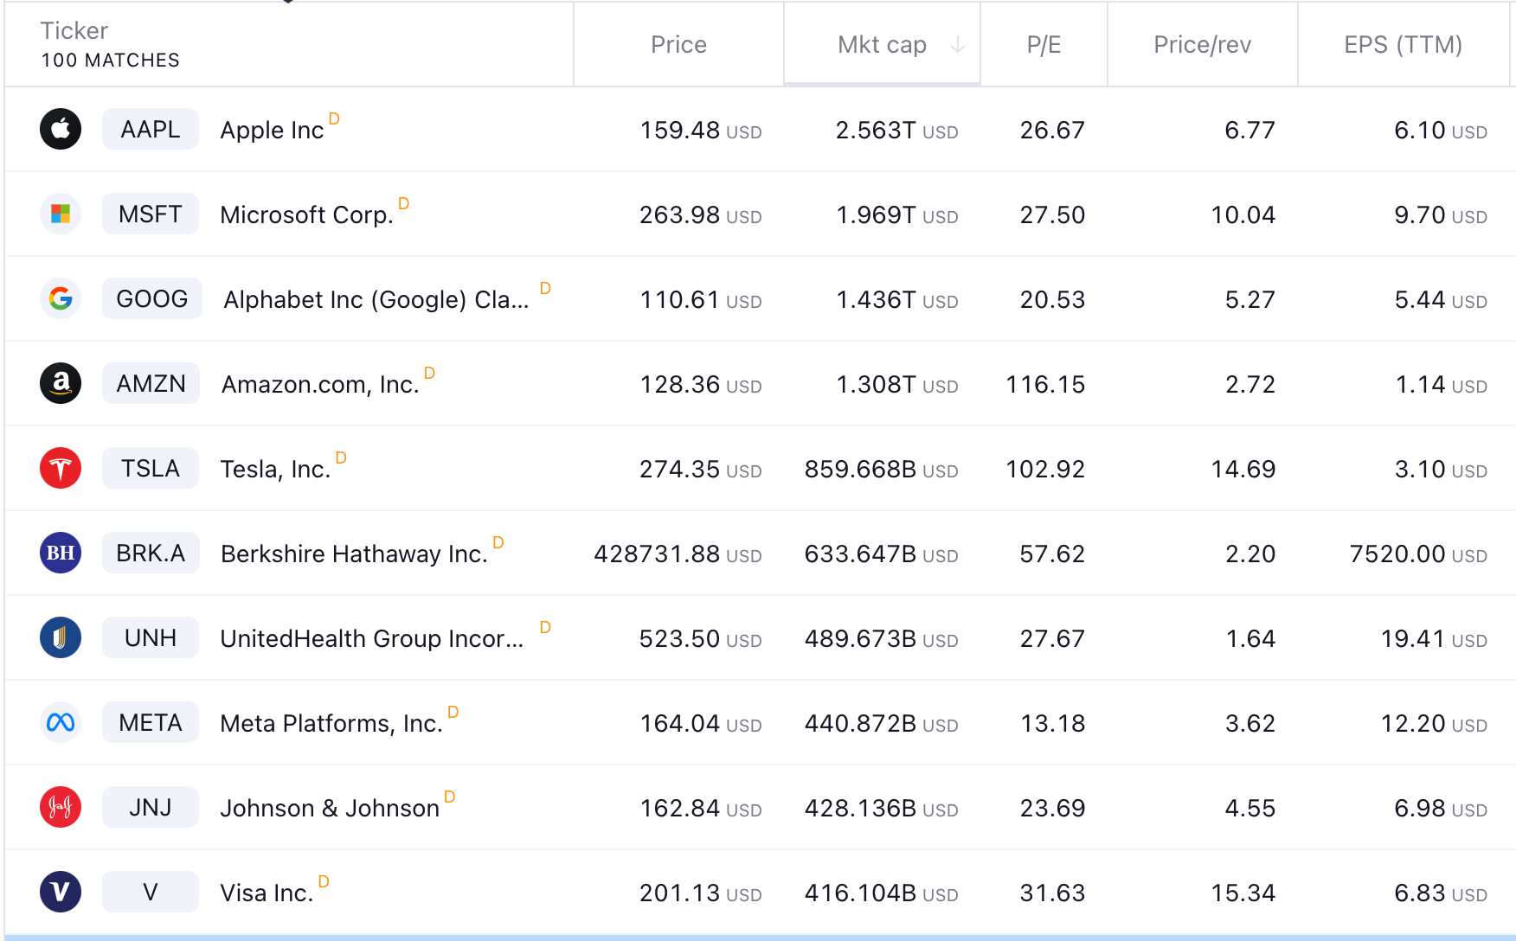This screenshot has height=941, width=1516.
Task: Select the Amazon.com, Inc. company name
Action: click(320, 385)
